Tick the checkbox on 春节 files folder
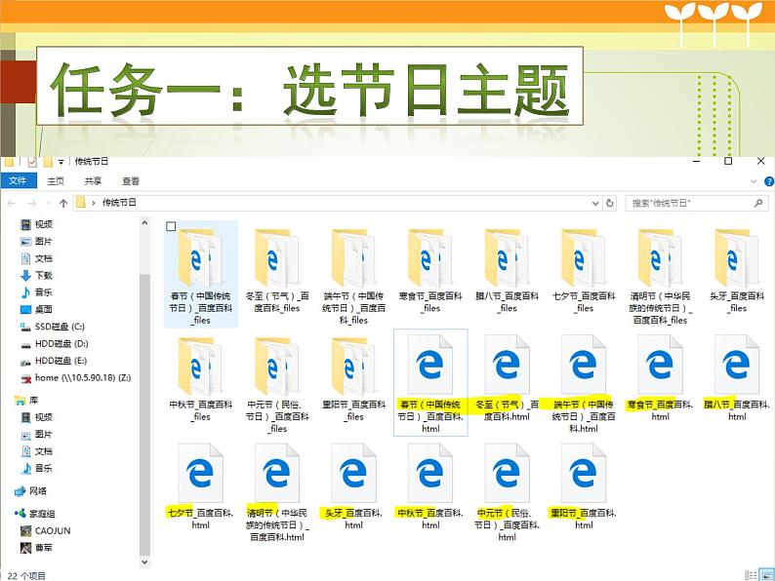The width and height of the screenshot is (775, 581). tap(171, 227)
